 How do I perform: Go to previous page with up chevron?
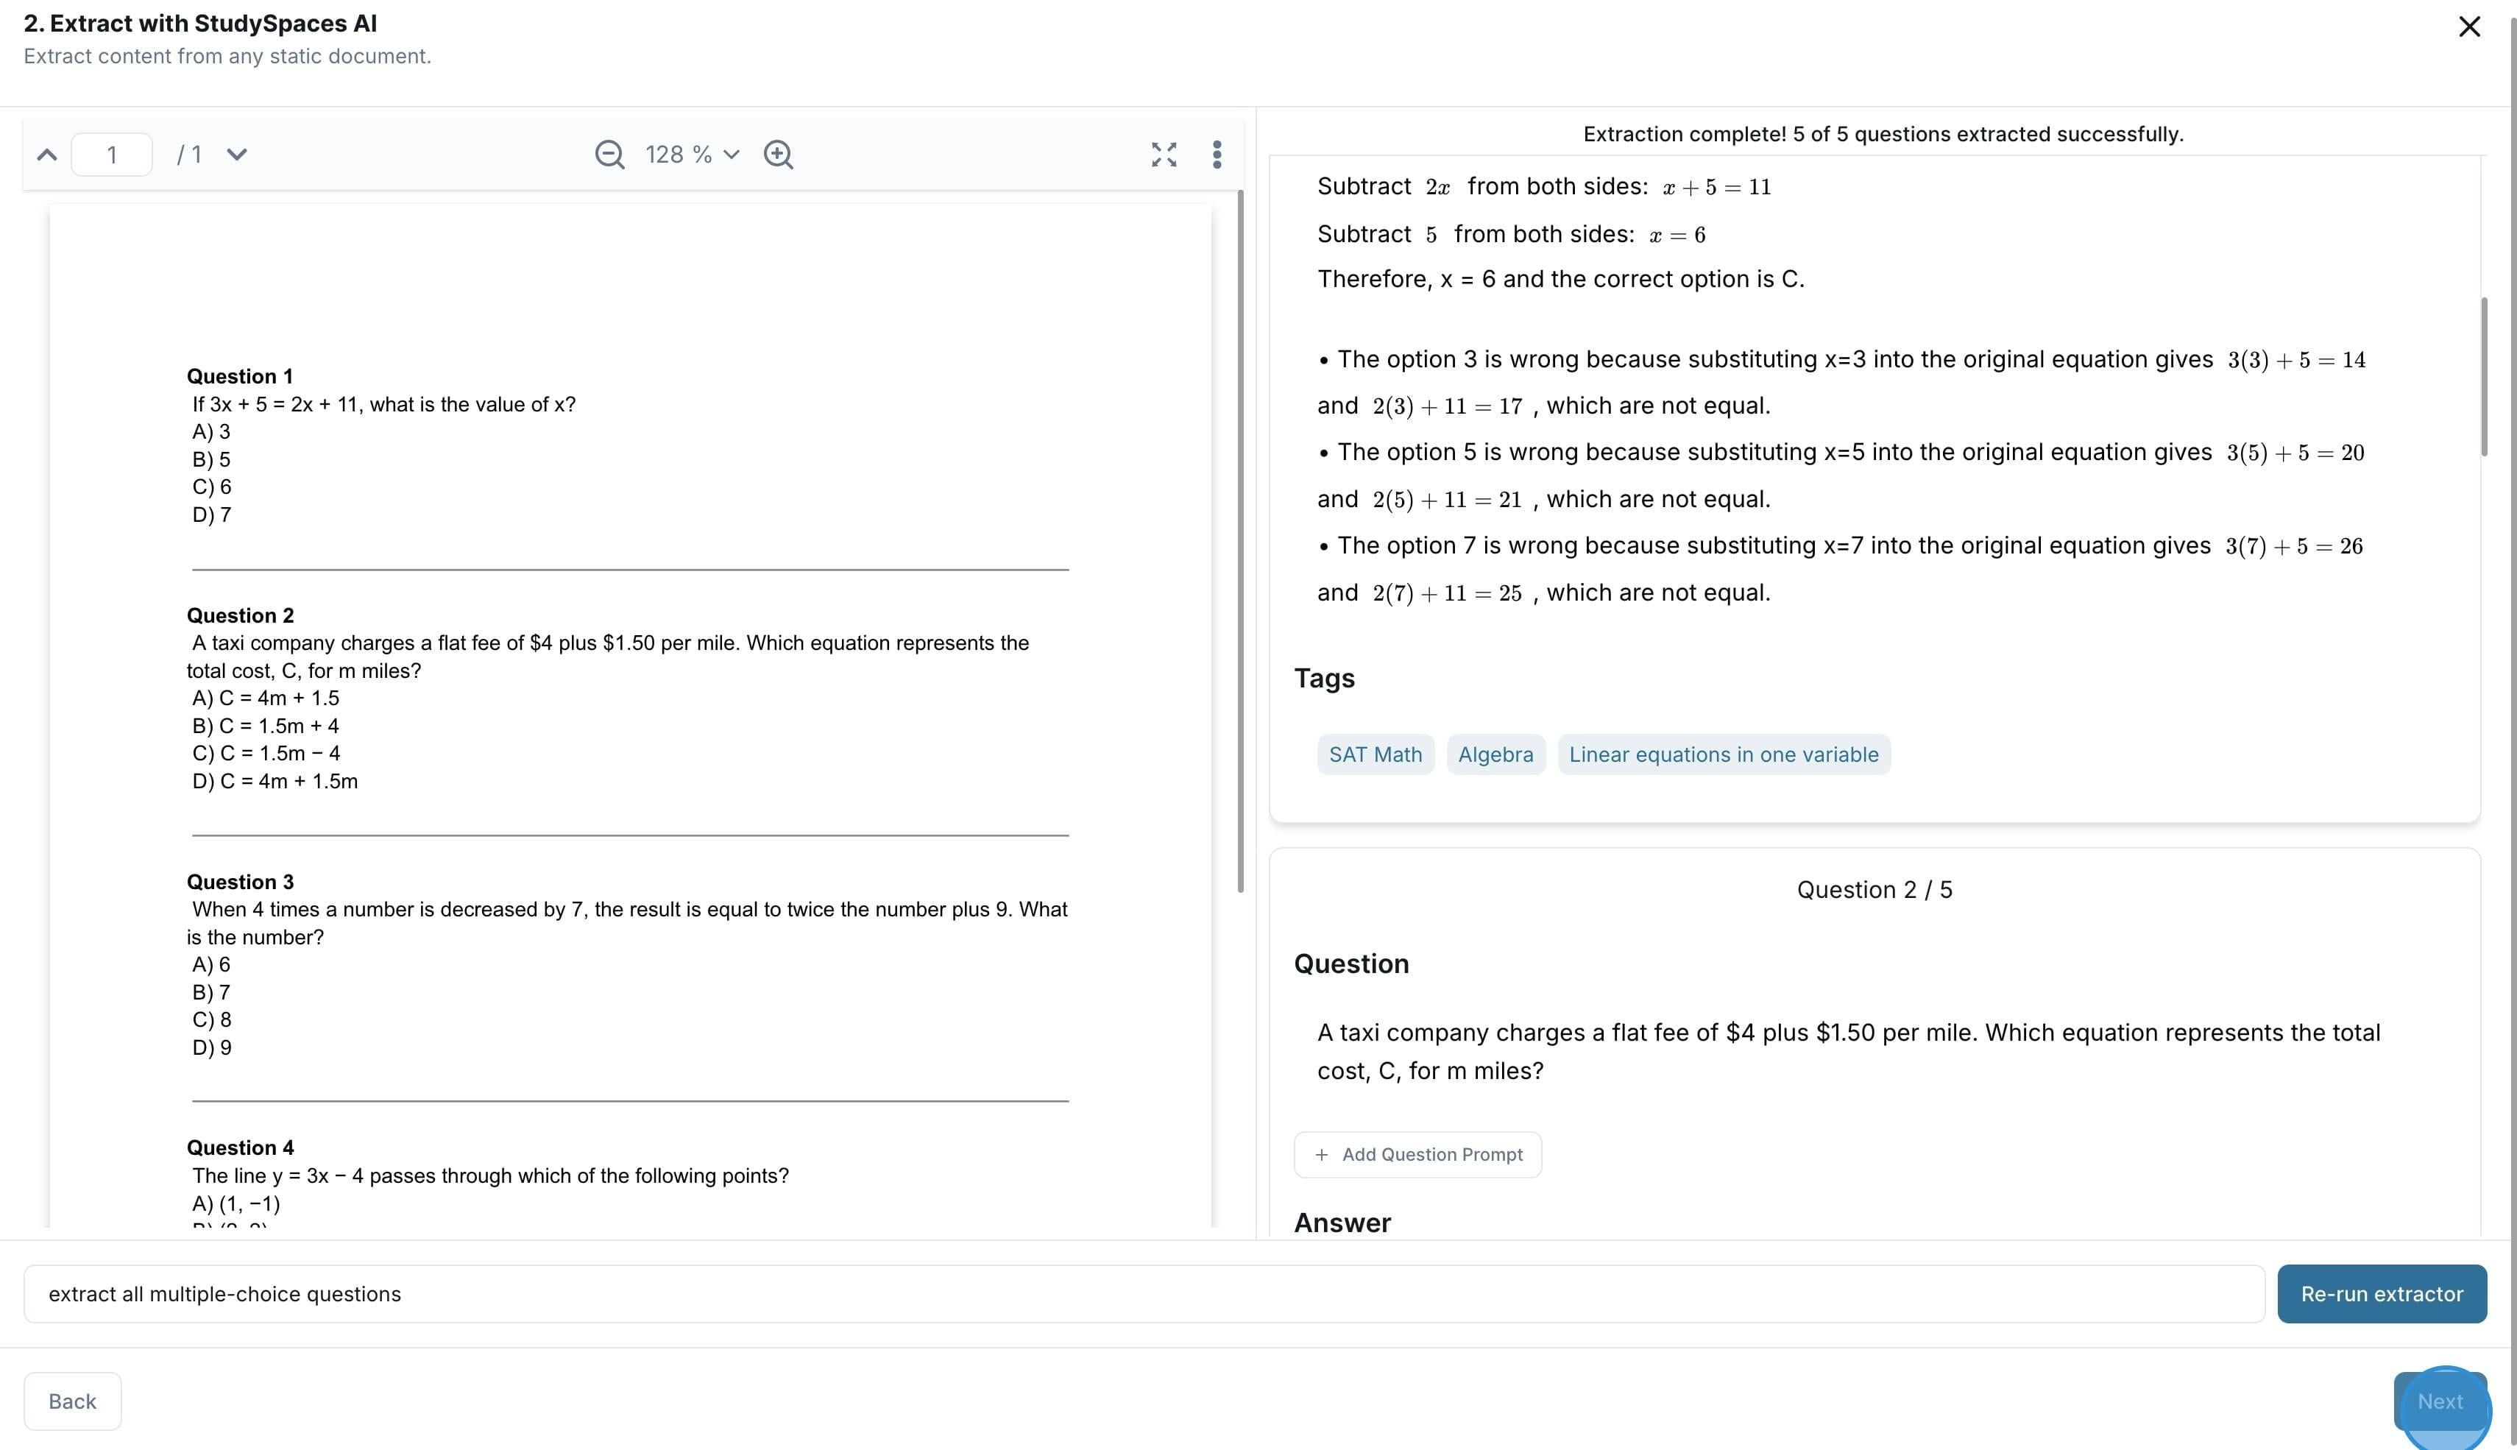[47, 155]
